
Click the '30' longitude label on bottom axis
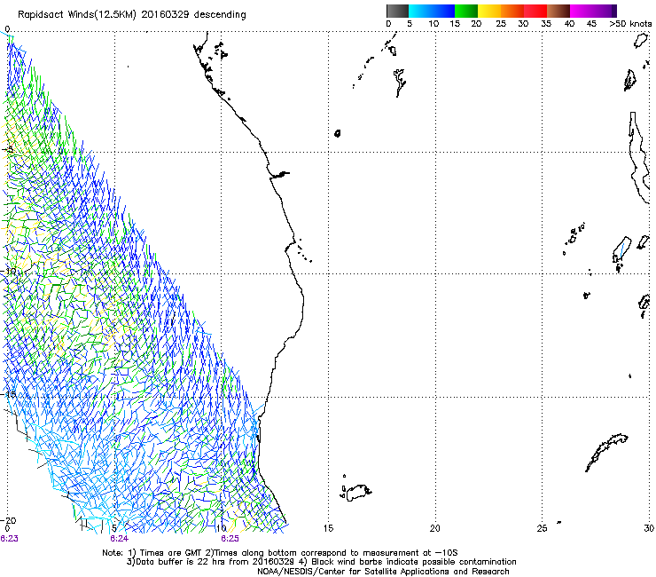649,528
